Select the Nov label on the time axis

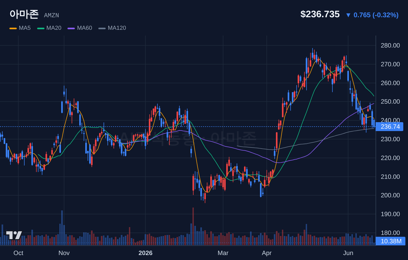pyautogui.click(x=64, y=253)
